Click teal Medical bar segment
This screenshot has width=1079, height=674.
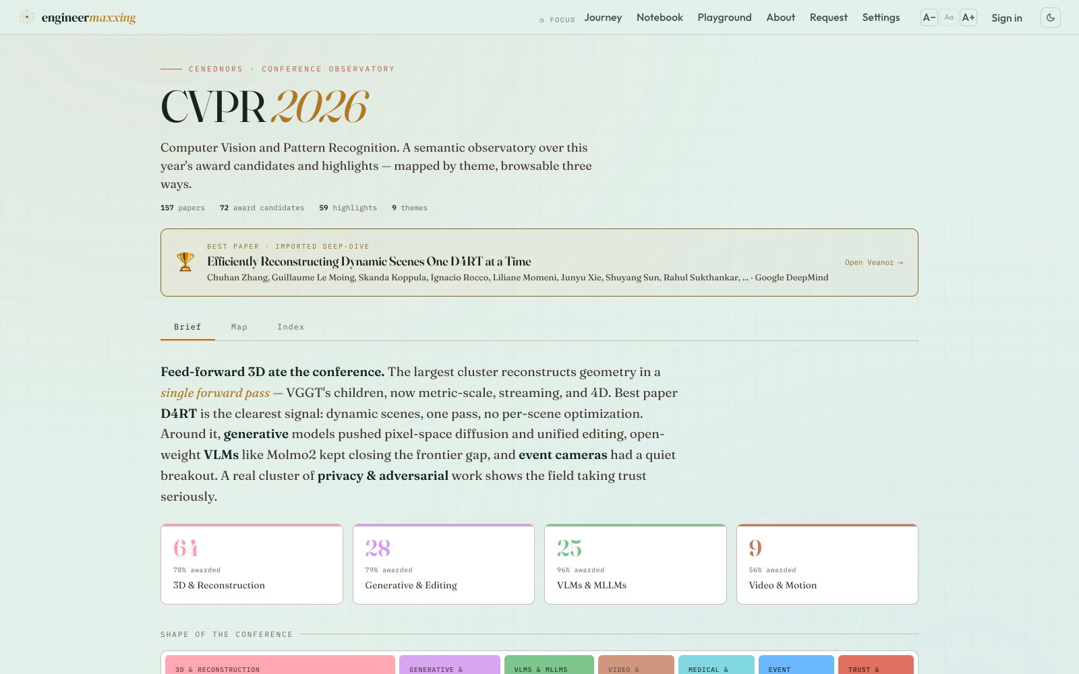716,665
